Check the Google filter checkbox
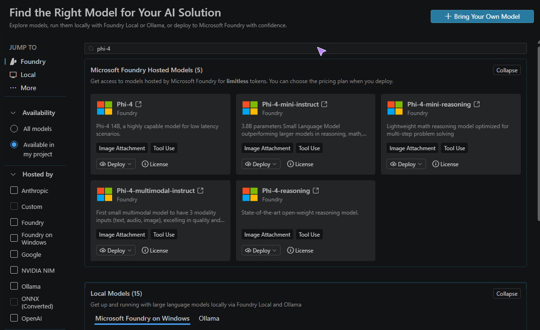 click(x=14, y=254)
